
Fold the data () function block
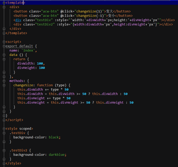4,55
